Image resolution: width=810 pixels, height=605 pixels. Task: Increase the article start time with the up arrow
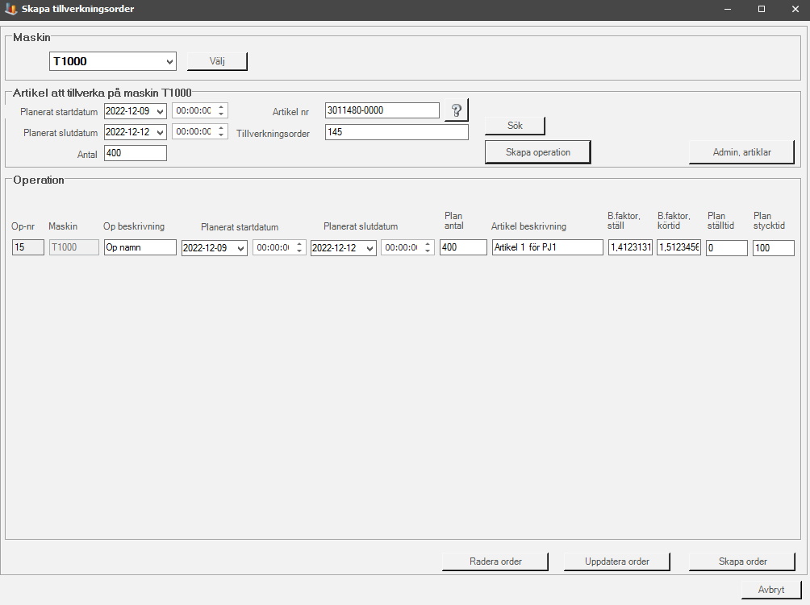221,107
